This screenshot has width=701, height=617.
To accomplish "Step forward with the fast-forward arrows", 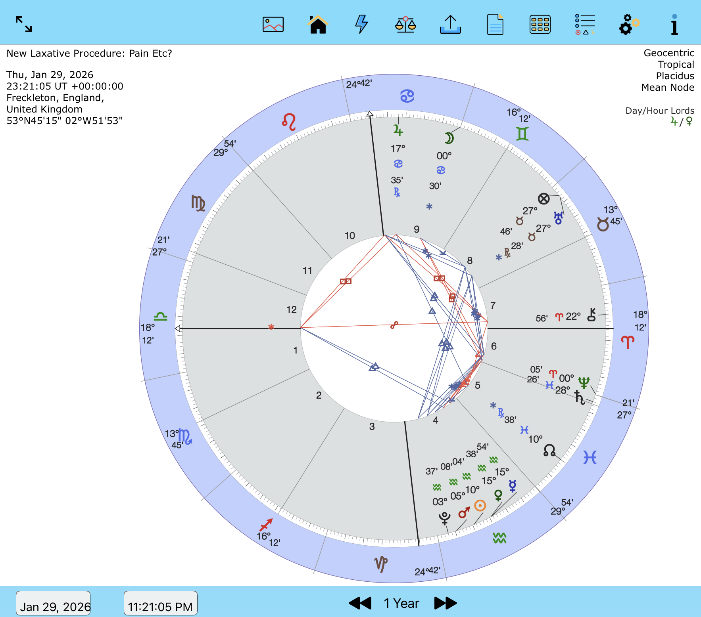I will [x=446, y=603].
